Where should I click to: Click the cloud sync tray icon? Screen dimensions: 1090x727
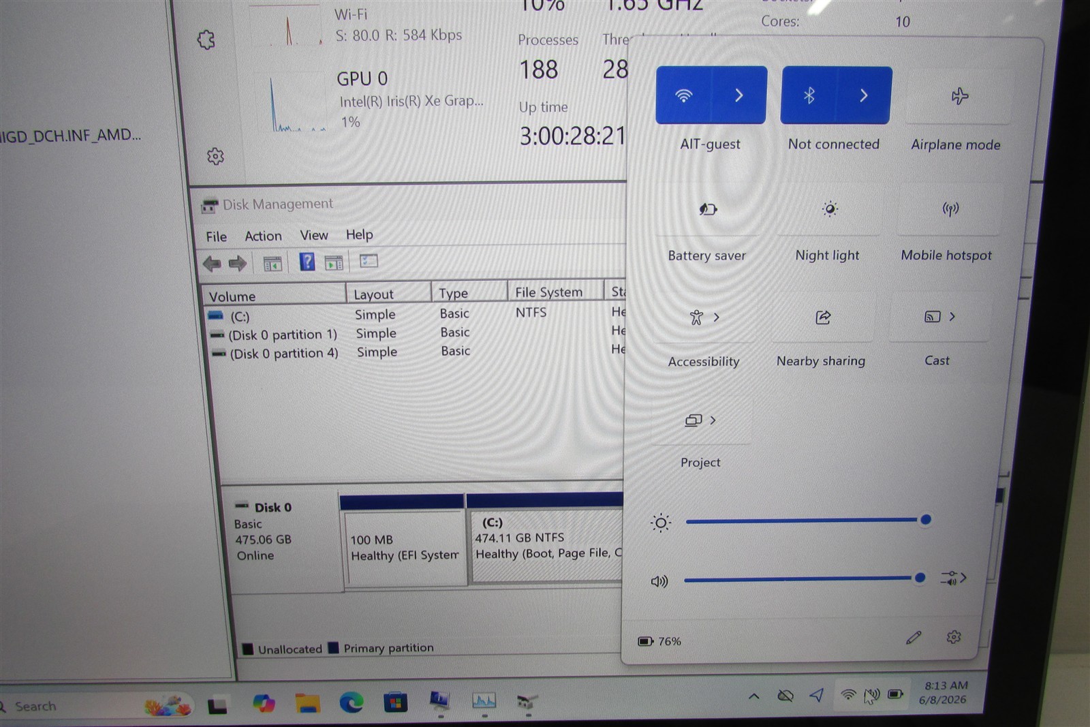tap(785, 696)
